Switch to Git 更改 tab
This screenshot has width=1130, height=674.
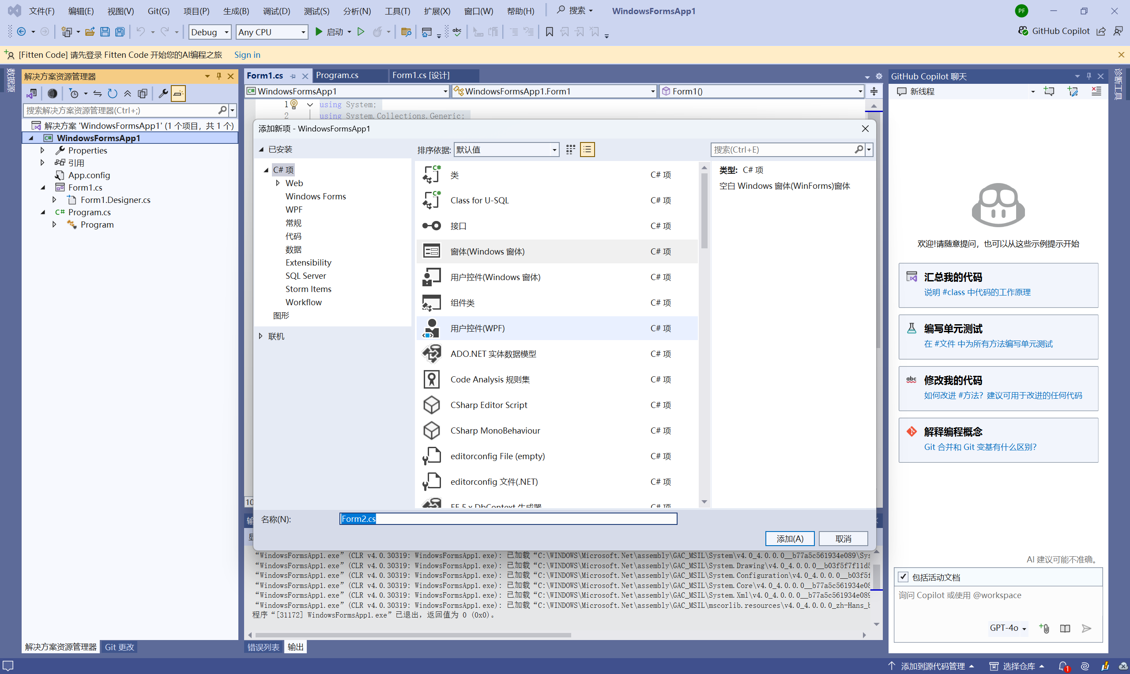[120, 647]
